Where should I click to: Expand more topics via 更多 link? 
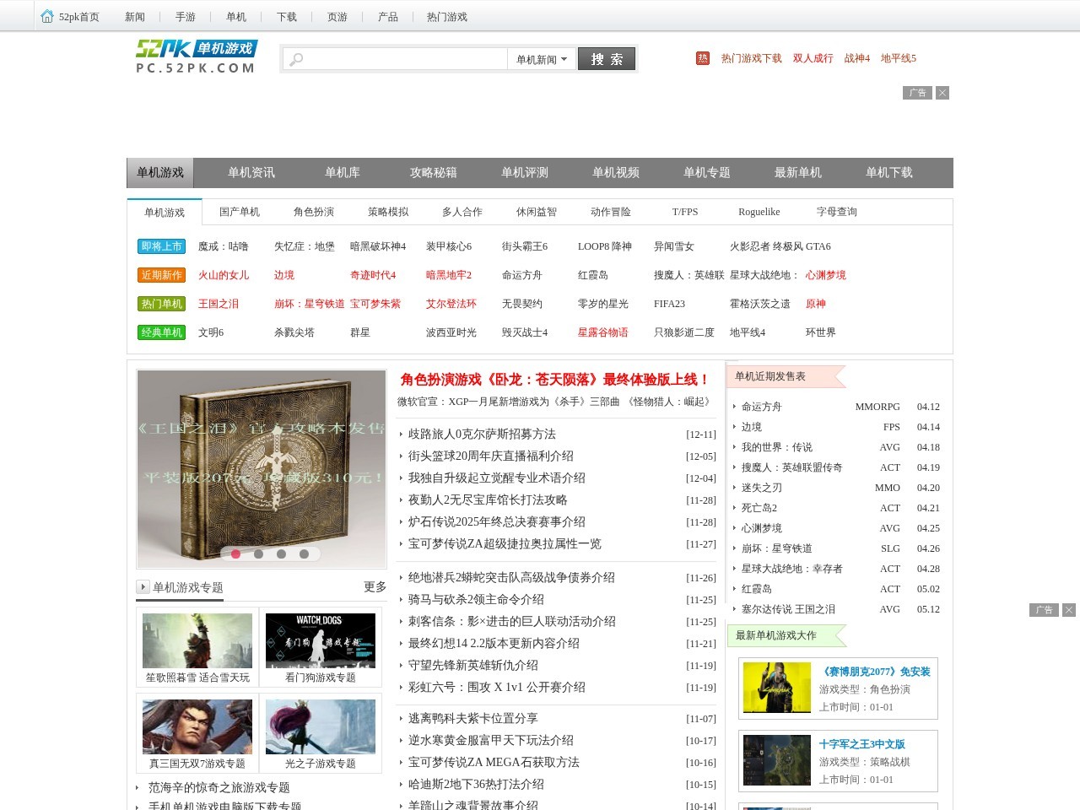click(375, 587)
